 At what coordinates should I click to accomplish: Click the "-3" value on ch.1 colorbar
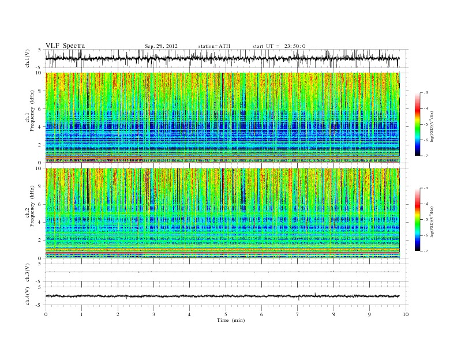pos(426,93)
